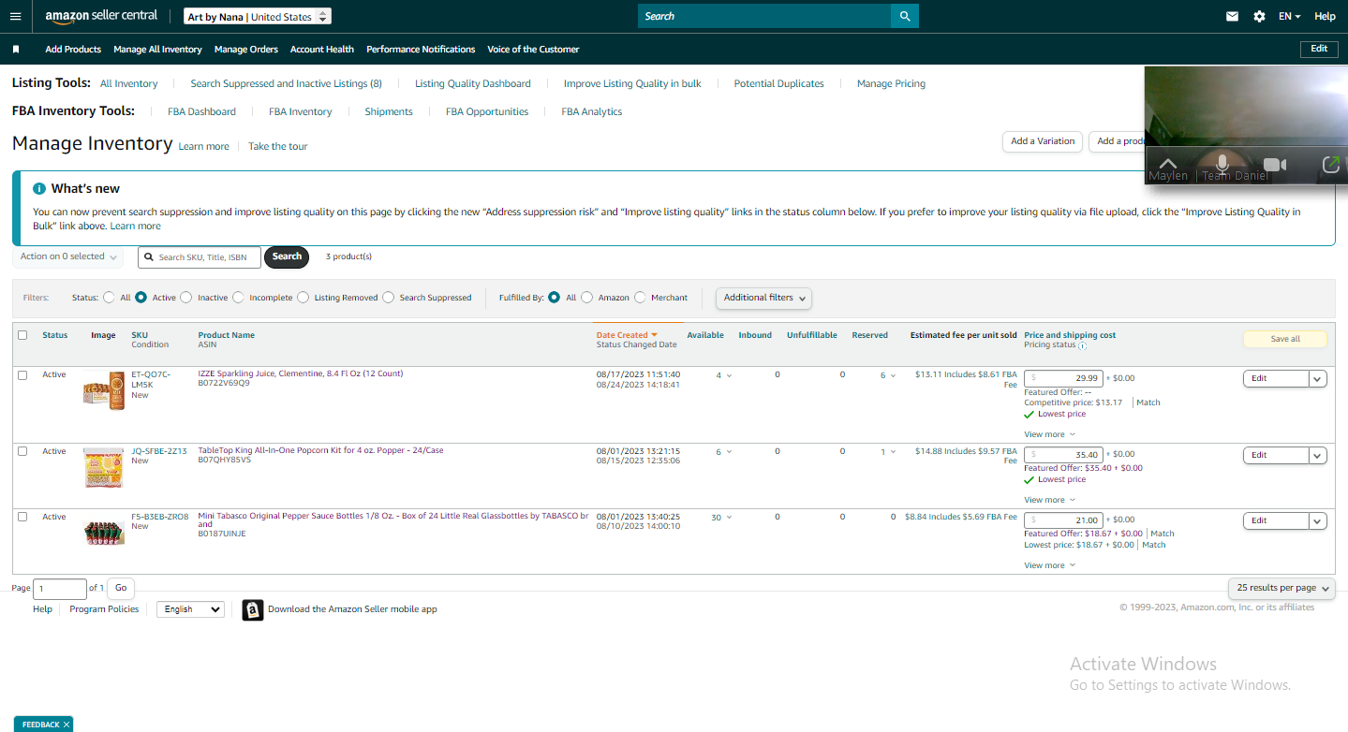The height and width of the screenshot is (732, 1348).
Task: Click the 29.99 price input field
Action: point(1064,378)
